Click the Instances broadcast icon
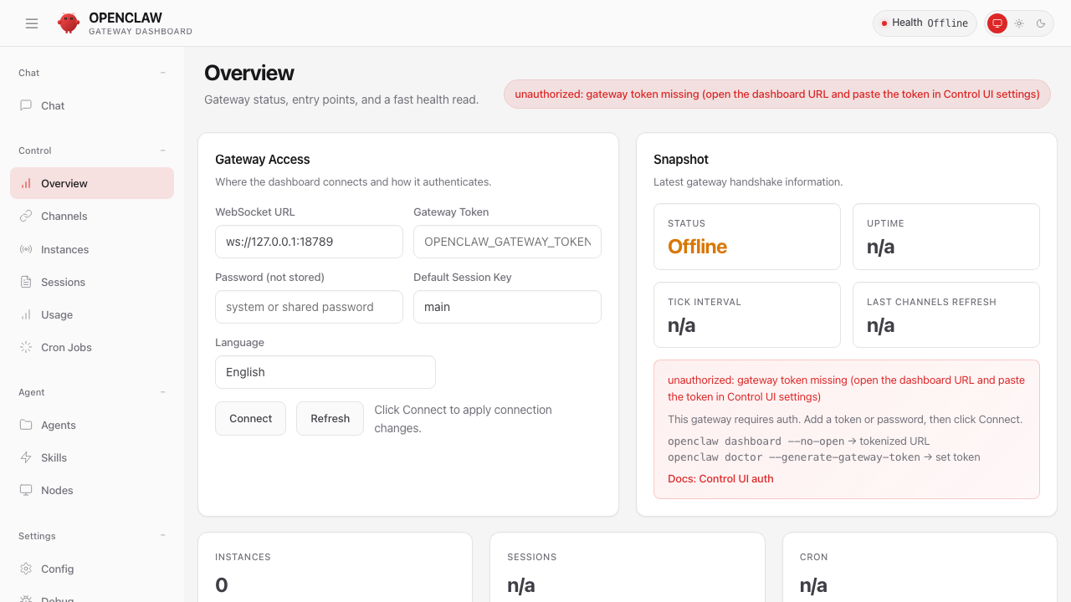This screenshot has width=1071, height=602. 26,249
